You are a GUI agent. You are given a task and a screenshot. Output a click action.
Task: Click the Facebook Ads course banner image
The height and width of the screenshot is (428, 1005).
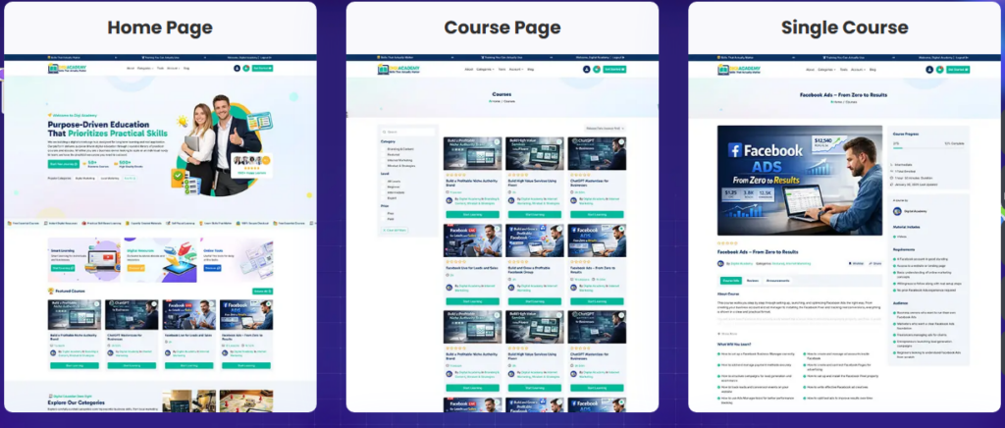coord(799,179)
